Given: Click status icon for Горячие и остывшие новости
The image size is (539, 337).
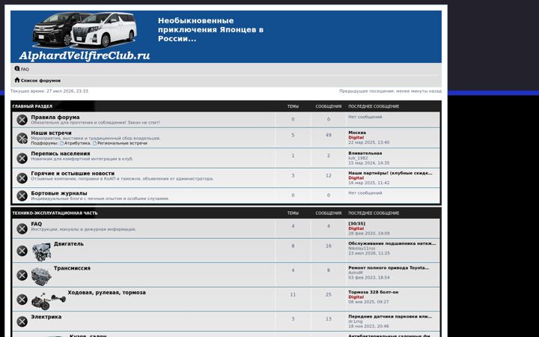Looking at the screenshot, I should 22,178.
